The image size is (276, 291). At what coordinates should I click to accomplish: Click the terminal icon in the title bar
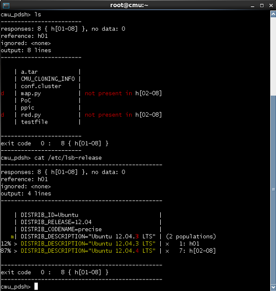[6, 5]
